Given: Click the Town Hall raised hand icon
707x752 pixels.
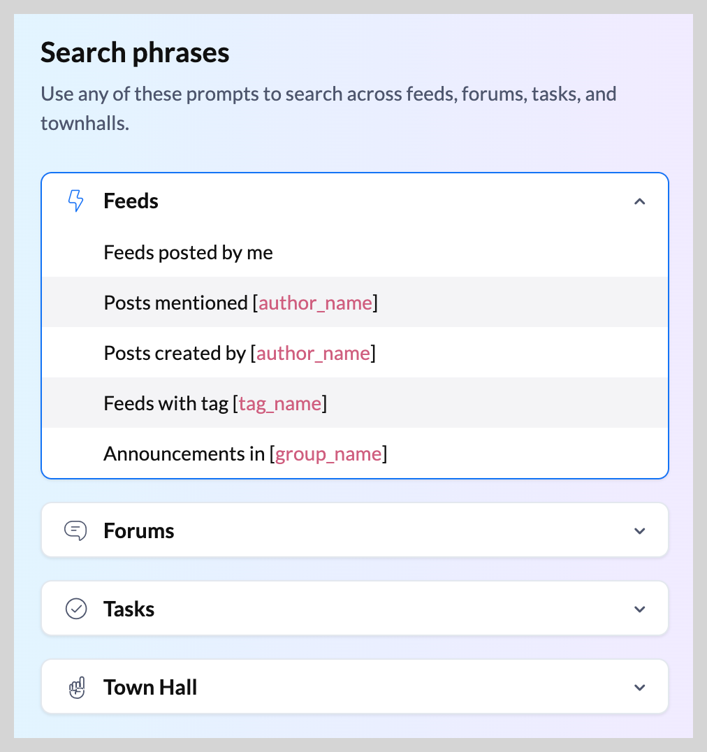Looking at the screenshot, I should click(75, 688).
